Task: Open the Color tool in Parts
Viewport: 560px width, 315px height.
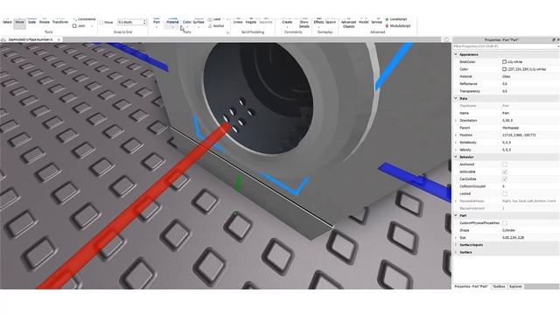Action: tap(186, 22)
